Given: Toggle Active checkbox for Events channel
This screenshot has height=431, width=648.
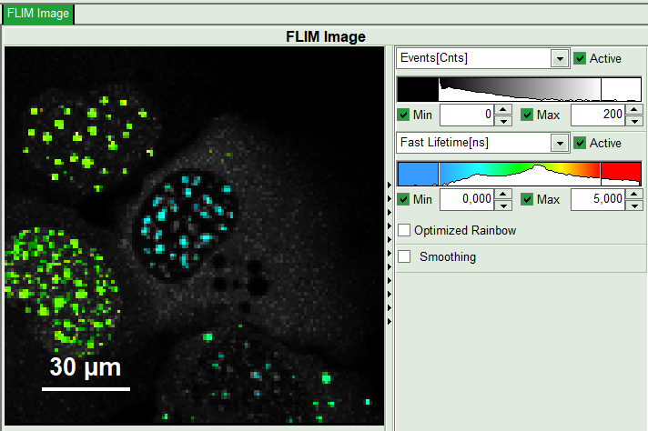Looking at the screenshot, I should [x=581, y=58].
